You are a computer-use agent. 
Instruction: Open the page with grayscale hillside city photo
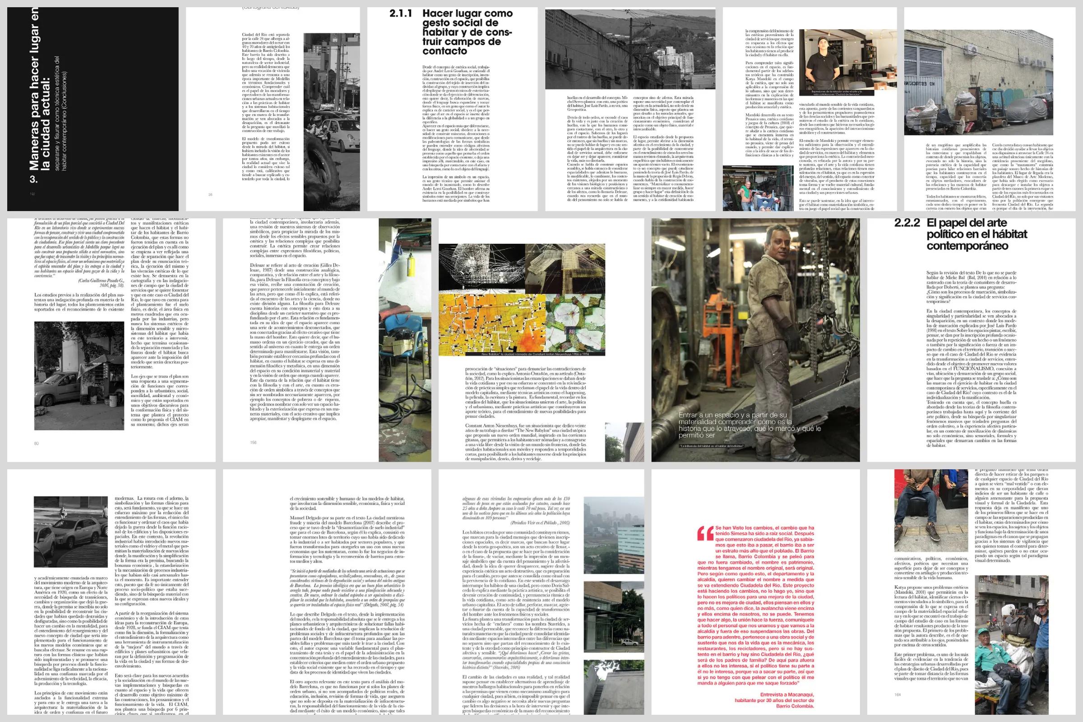(630, 109)
